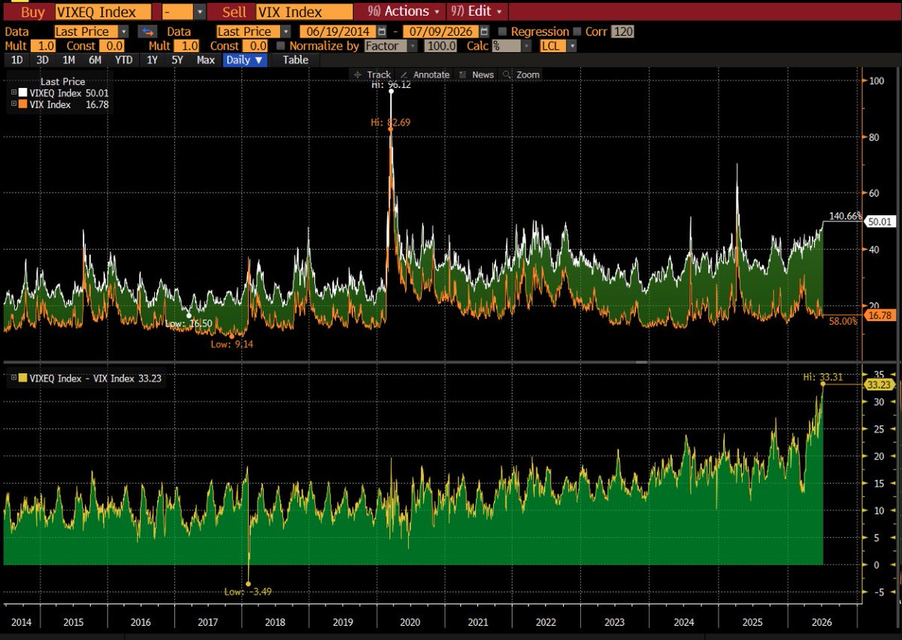Viewport: 902px width, 640px height.
Task: Expand the VIX Index legend entry
Action: click(14, 105)
